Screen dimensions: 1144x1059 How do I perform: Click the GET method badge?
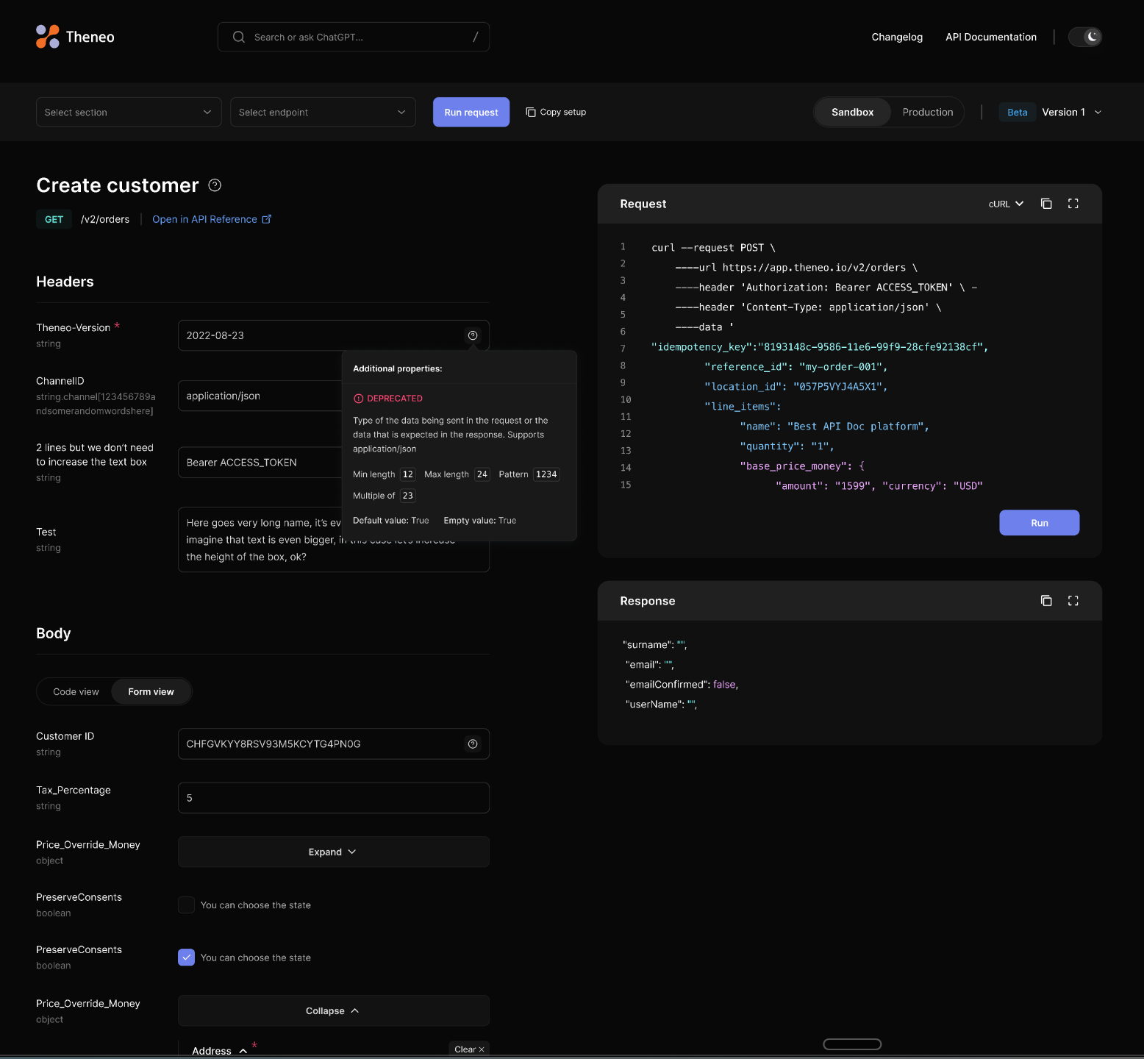point(54,219)
